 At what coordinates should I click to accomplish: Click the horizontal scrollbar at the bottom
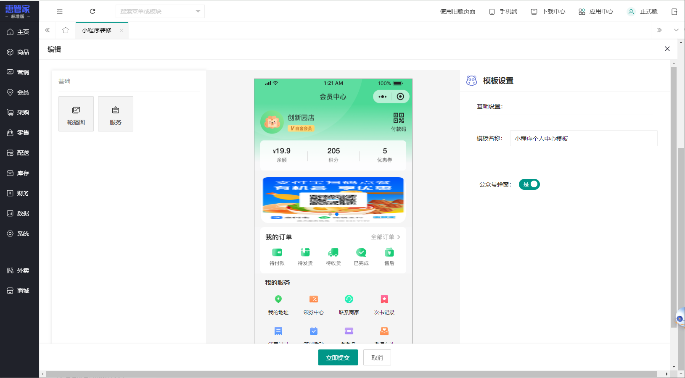pyautogui.click(x=352, y=374)
